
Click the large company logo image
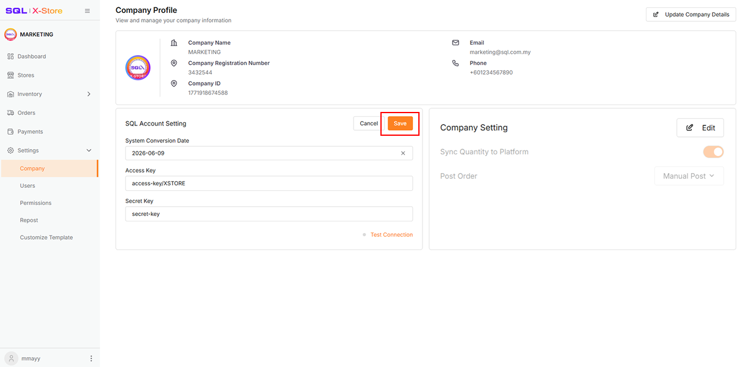pyautogui.click(x=138, y=68)
